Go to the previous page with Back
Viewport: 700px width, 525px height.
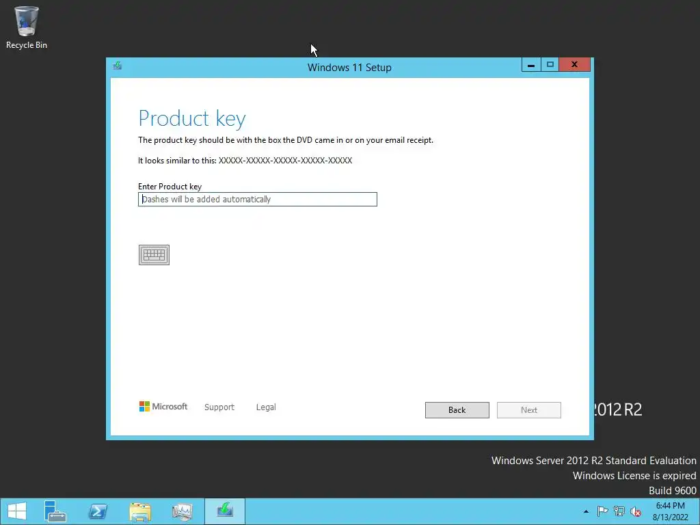[457, 410]
